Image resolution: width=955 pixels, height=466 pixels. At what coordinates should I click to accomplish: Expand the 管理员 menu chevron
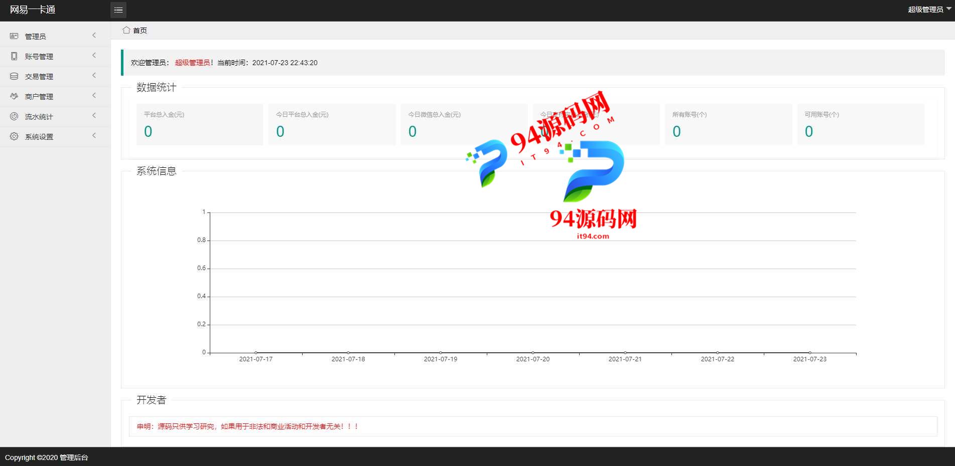pos(94,36)
